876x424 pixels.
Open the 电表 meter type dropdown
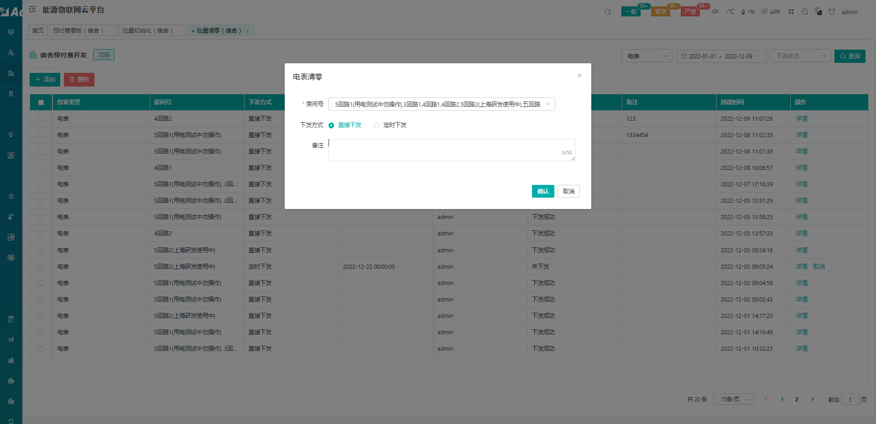pyautogui.click(x=647, y=56)
